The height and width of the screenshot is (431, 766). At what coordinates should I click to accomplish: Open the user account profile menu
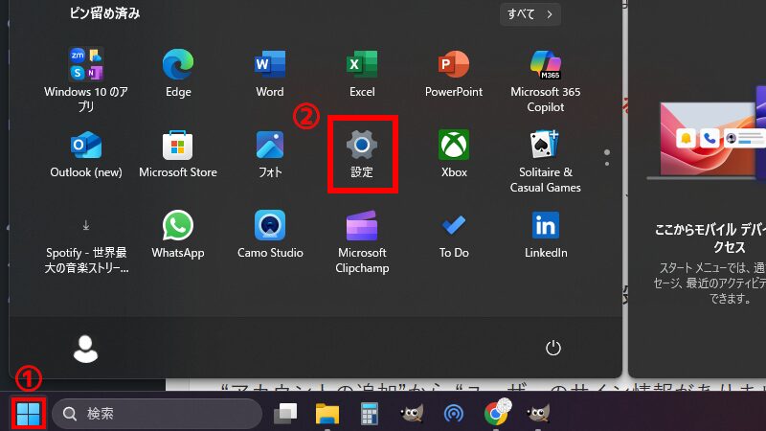click(86, 349)
